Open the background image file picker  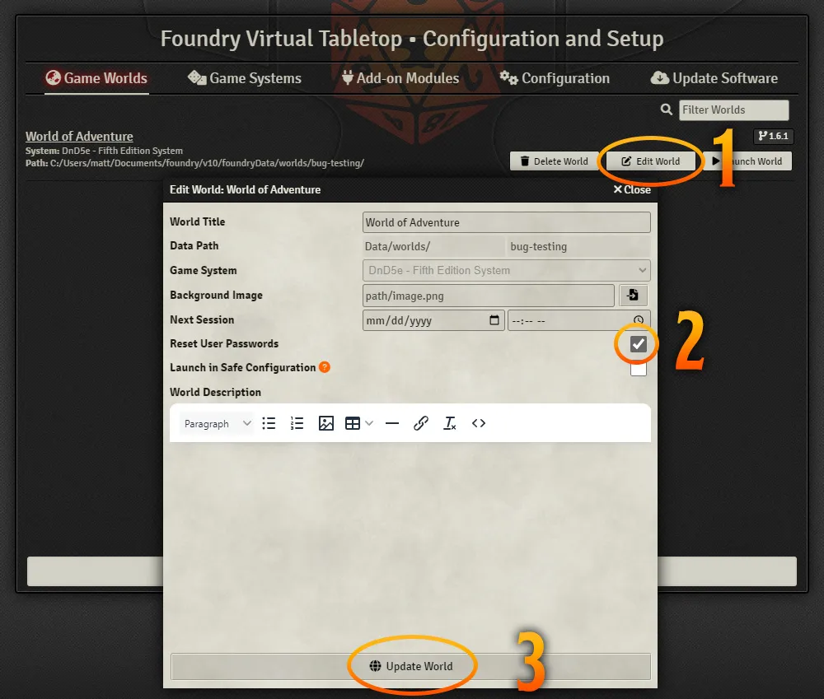(633, 295)
